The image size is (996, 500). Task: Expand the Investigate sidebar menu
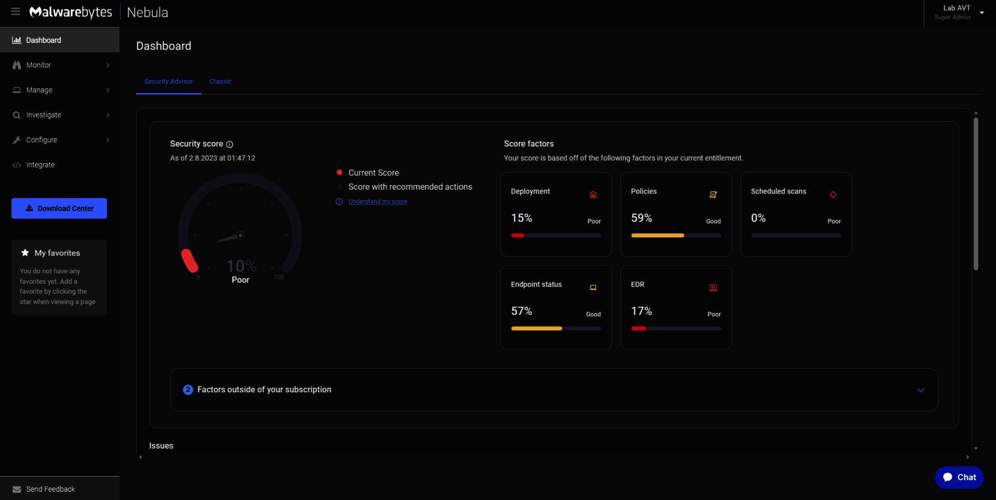(x=60, y=115)
